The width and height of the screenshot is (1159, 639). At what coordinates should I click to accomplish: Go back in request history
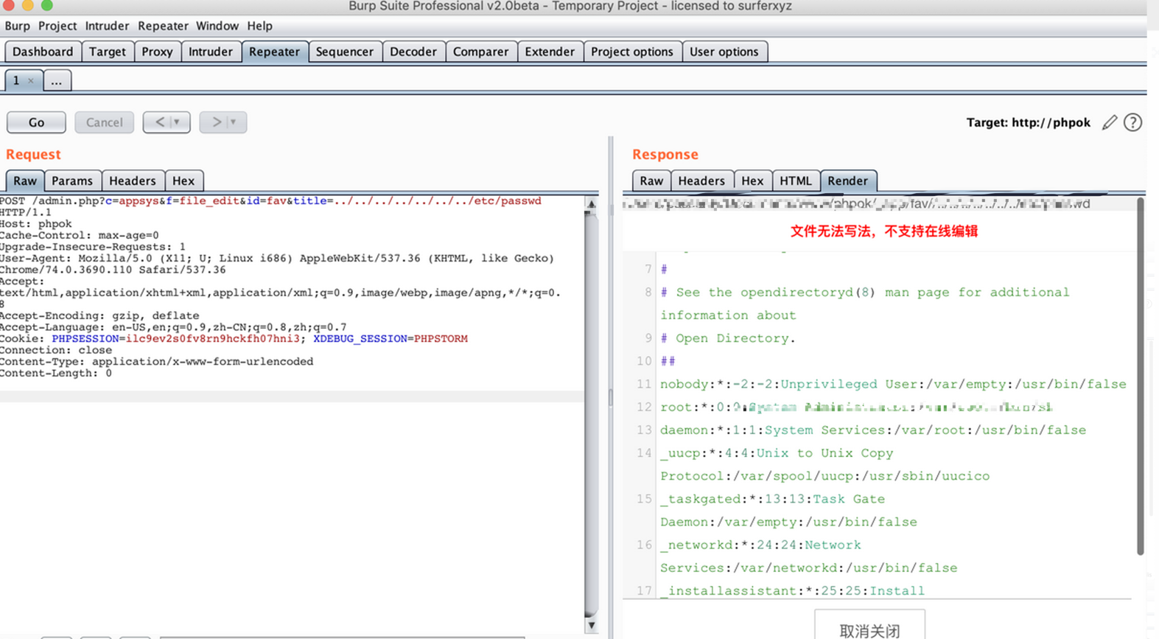[x=159, y=122]
